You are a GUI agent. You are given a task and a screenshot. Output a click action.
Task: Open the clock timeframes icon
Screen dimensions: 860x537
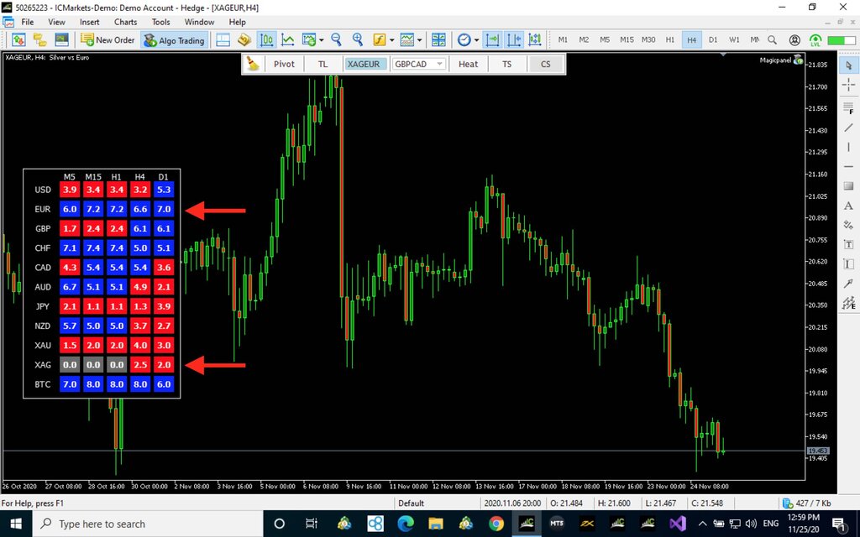tap(464, 40)
